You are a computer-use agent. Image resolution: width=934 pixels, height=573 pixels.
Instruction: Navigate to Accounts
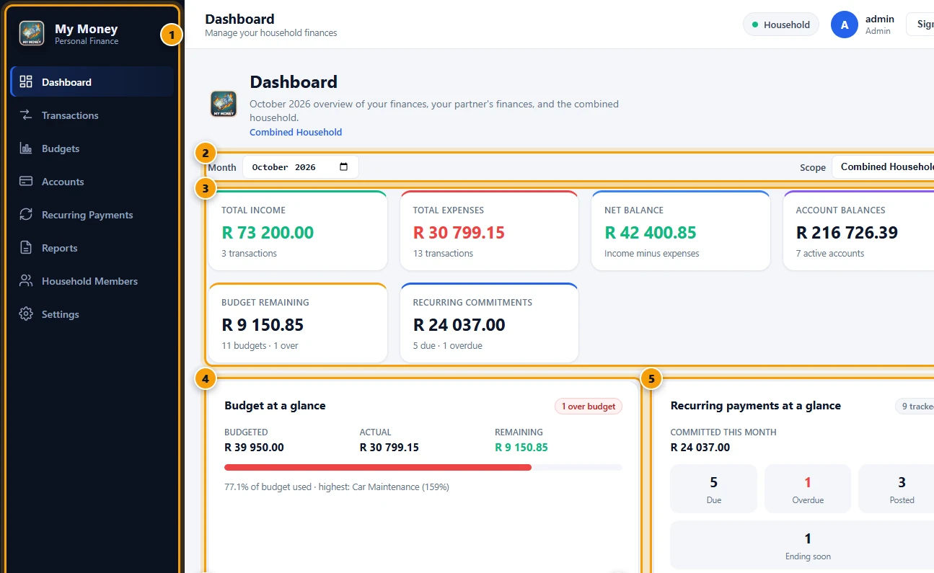pyautogui.click(x=92, y=181)
